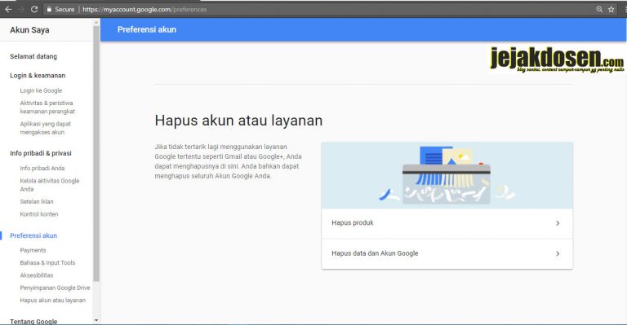The image size is (627, 325).
Task: Open Kontrol konten link
Action: pyautogui.click(x=39, y=214)
